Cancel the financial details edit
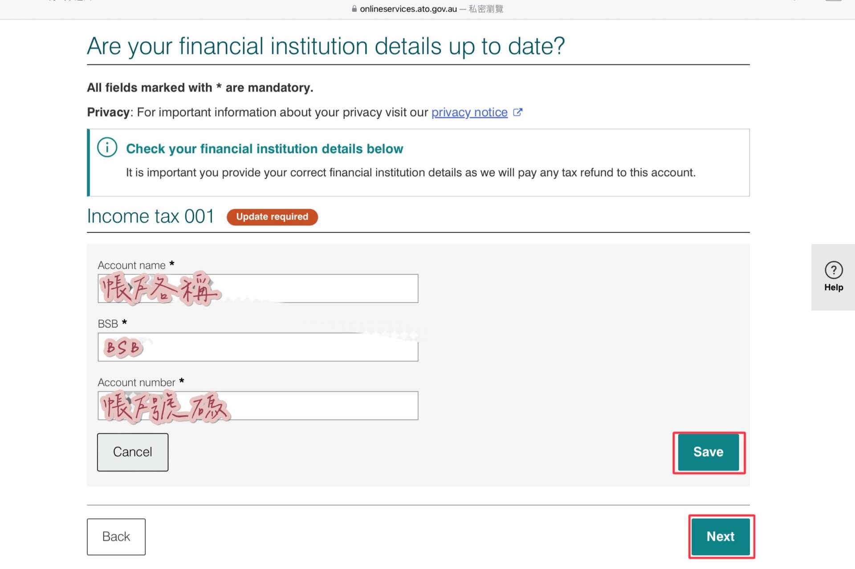Screen dimensions: 855x569 coord(133,452)
